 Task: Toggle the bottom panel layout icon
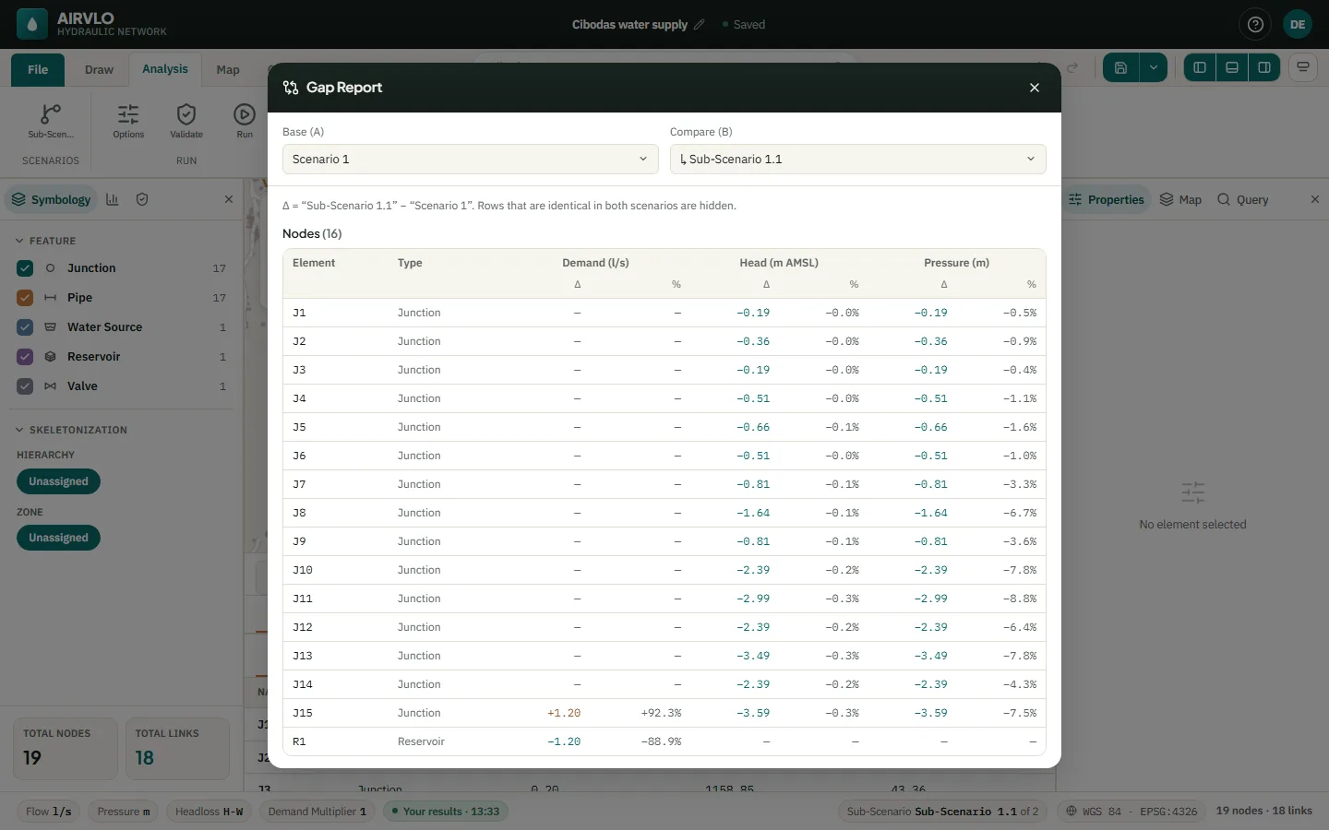point(1232,67)
